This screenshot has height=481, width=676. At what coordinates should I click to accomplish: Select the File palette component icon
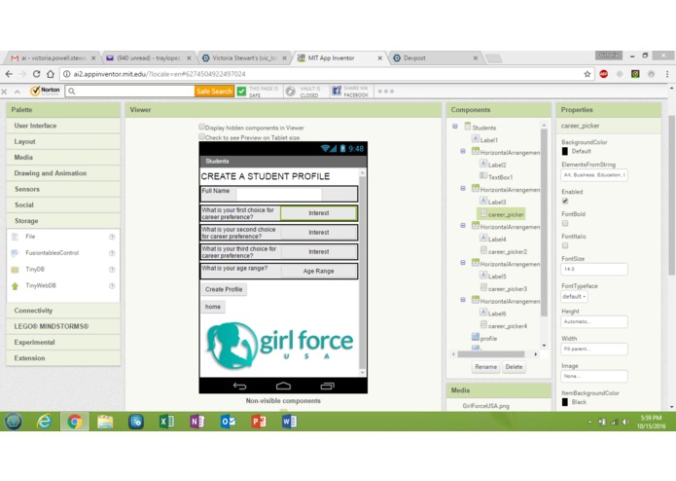pyautogui.click(x=15, y=237)
